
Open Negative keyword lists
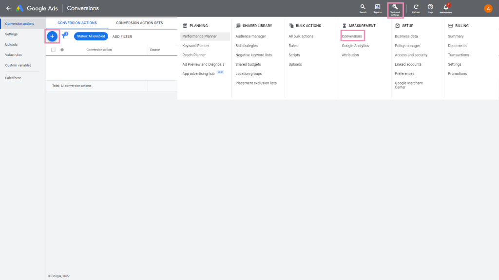click(253, 55)
